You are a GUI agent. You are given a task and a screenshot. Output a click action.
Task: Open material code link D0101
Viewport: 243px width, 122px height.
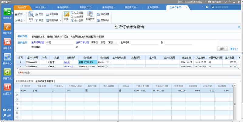(67, 62)
